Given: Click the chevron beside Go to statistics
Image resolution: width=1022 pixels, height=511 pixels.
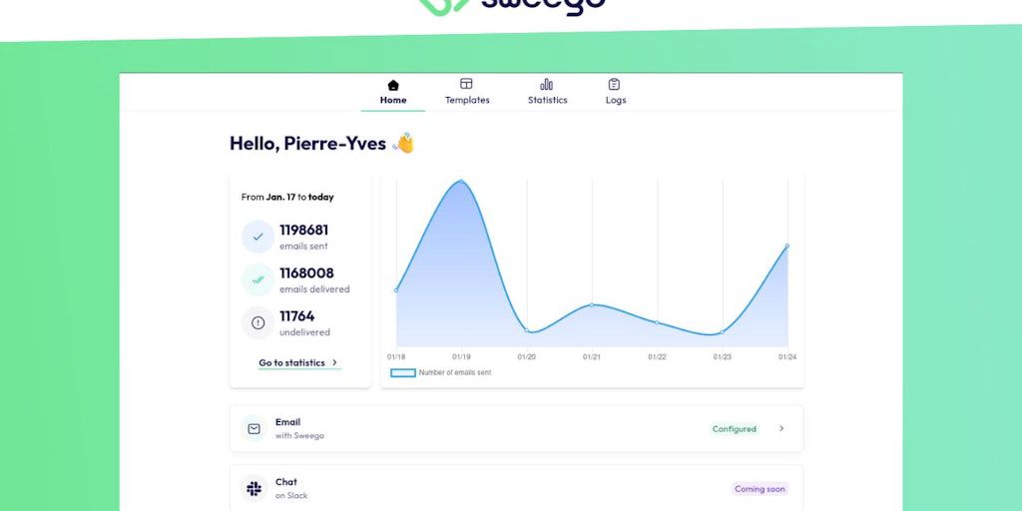Looking at the screenshot, I should (334, 363).
